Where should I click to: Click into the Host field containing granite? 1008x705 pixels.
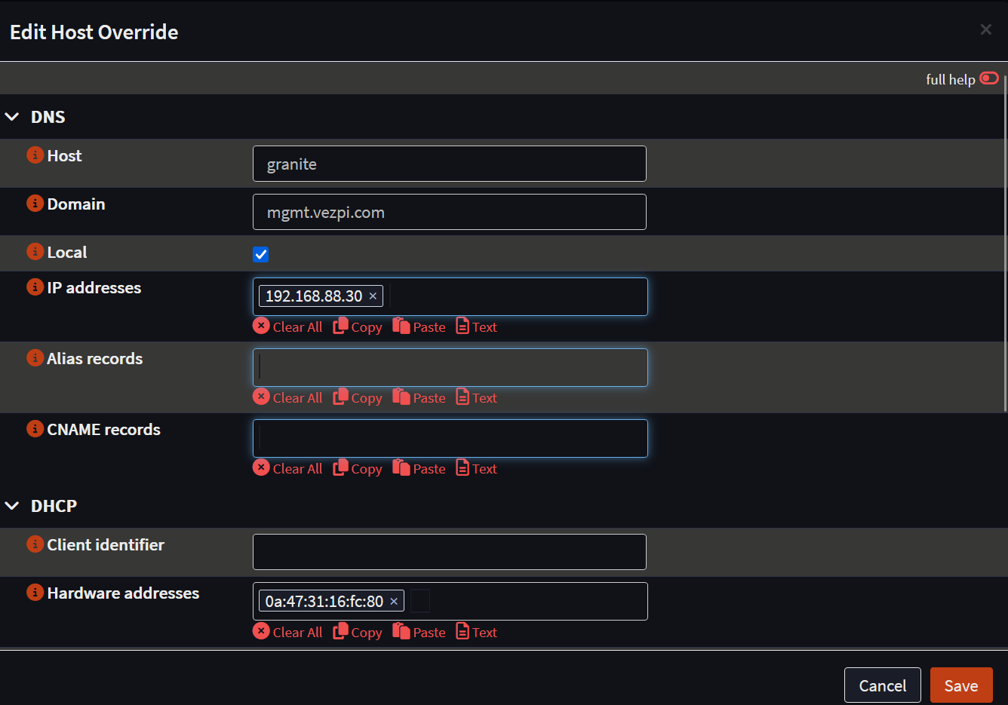click(449, 164)
